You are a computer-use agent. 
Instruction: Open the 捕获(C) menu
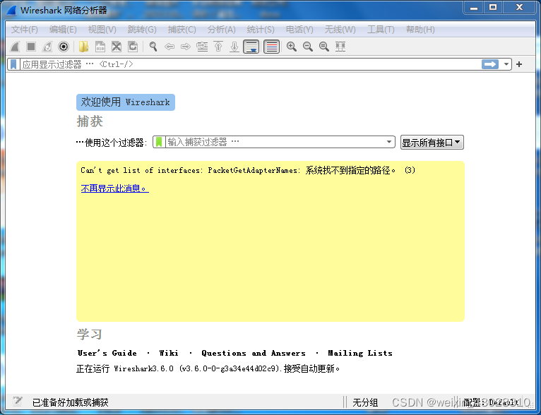[182, 30]
